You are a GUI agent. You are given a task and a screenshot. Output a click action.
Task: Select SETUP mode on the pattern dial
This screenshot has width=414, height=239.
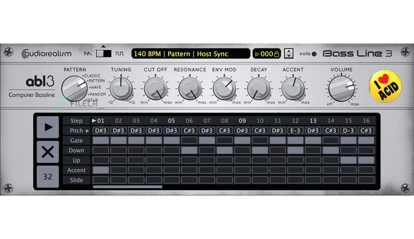coord(92,100)
